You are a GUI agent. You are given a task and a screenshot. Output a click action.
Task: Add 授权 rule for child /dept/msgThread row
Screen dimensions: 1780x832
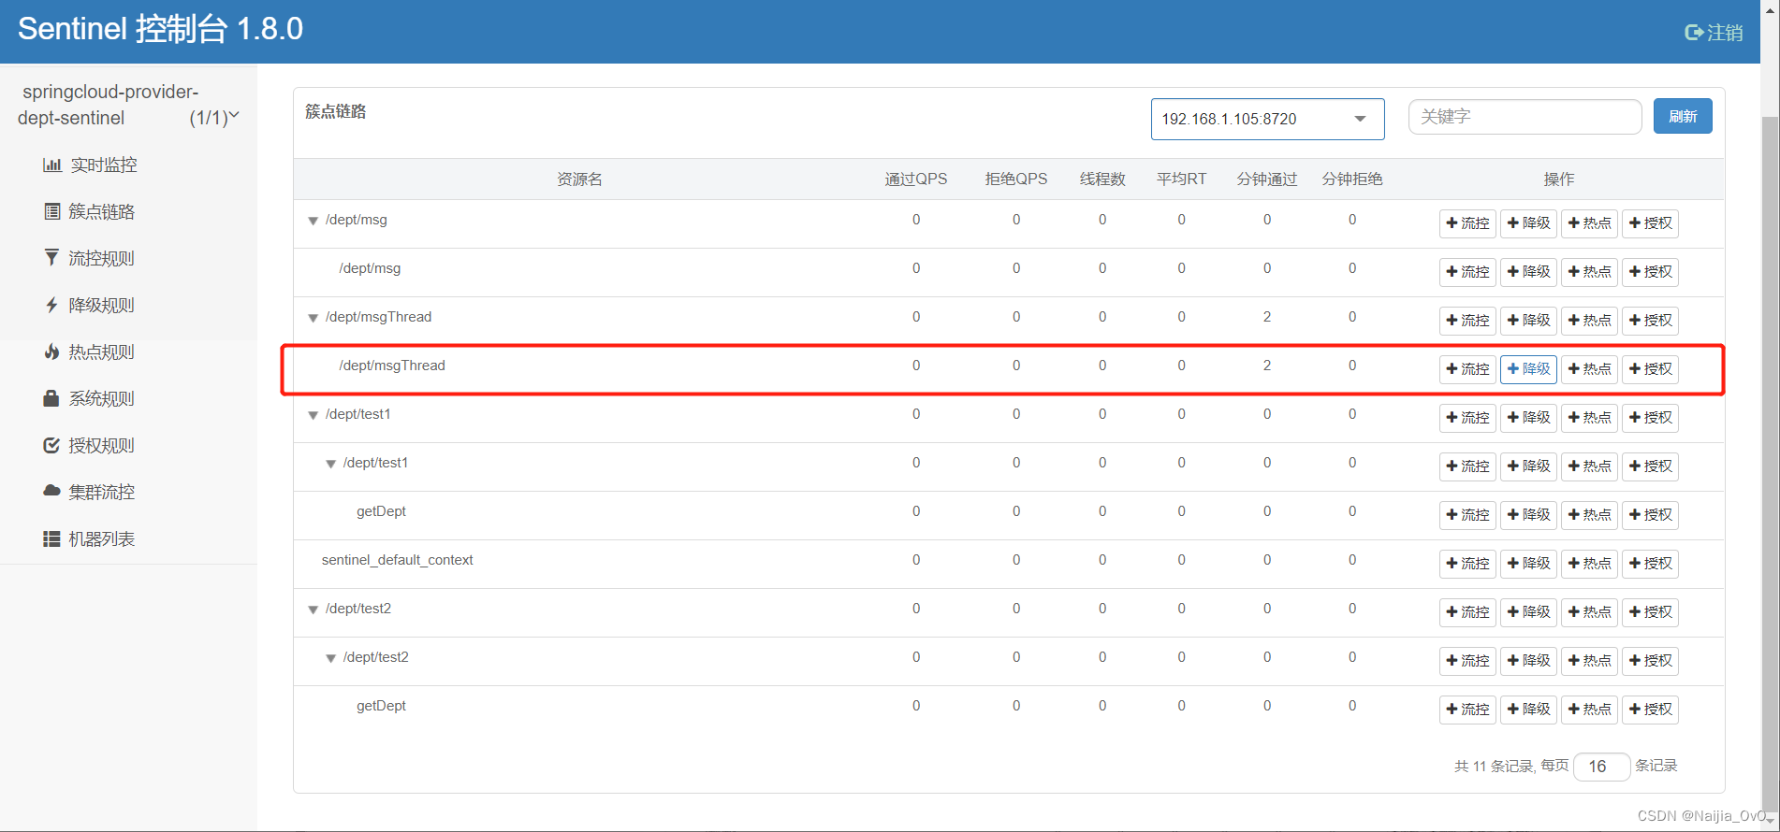[1650, 369]
